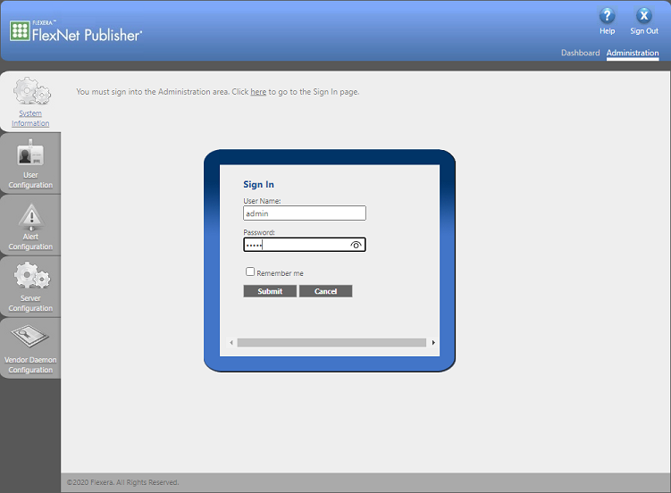Follow the 'here' sign-in link

[258, 92]
